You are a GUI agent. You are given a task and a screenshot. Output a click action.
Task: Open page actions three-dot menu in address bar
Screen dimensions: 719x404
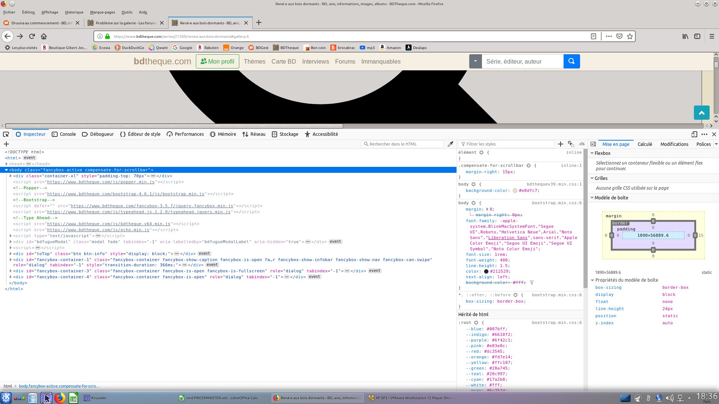coord(609,36)
